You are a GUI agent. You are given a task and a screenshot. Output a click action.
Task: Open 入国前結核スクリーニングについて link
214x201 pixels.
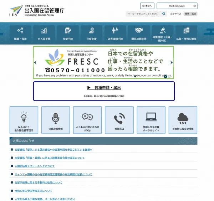[35, 166]
